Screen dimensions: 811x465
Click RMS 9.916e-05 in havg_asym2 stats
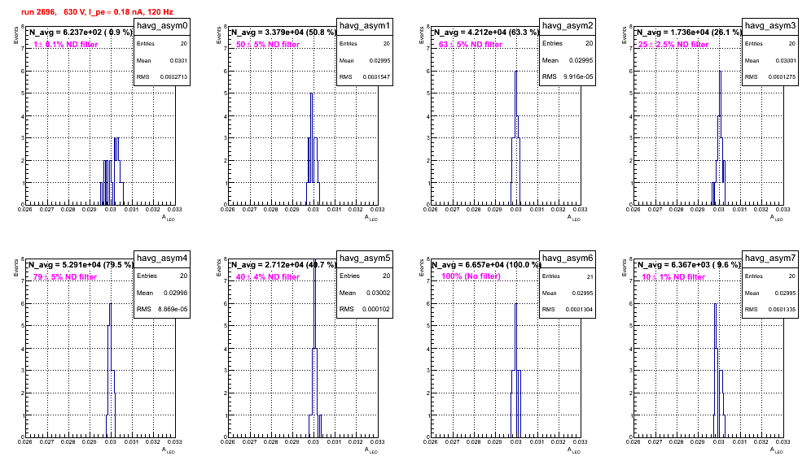(568, 76)
